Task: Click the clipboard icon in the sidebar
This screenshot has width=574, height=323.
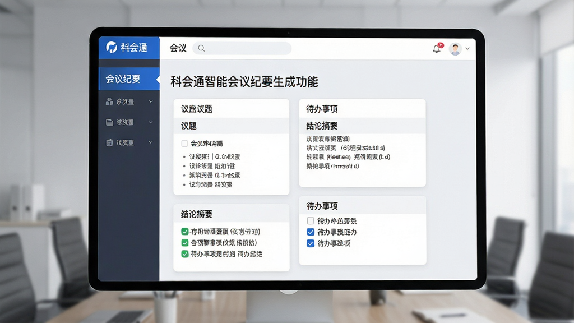Action: click(x=109, y=142)
